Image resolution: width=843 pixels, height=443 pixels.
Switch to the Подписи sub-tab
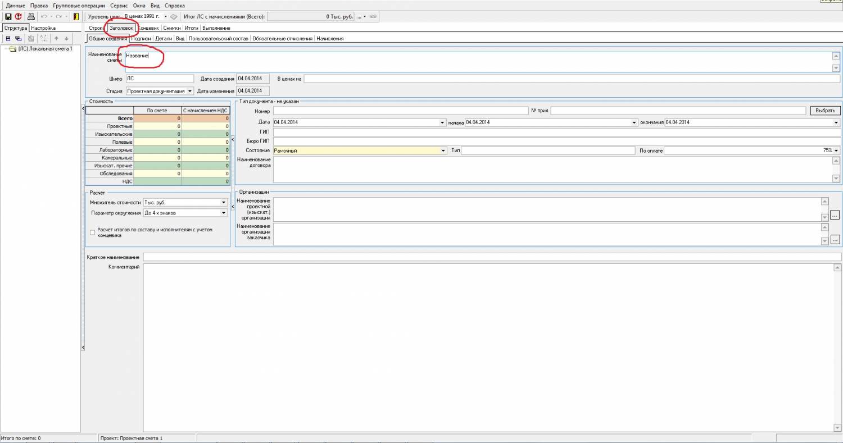[x=142, y=39]
